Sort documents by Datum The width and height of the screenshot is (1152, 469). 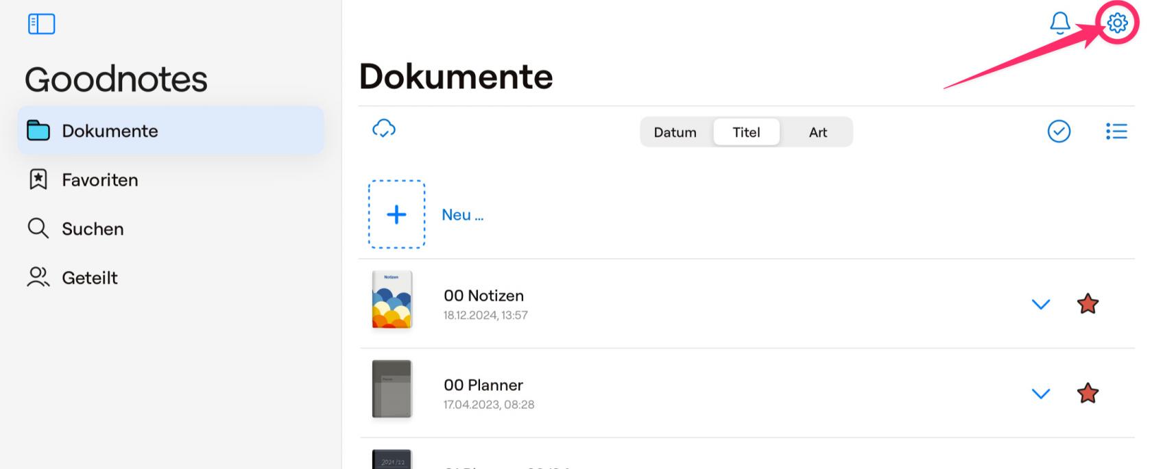point(675,132)
